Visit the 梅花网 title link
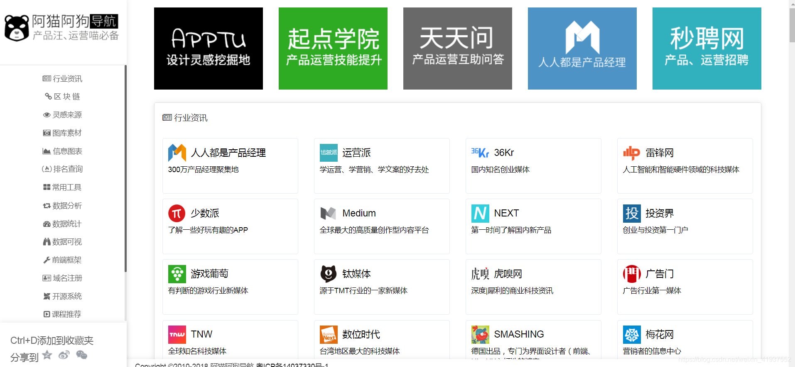Screen dimensions: 795x367 (660, 335)
